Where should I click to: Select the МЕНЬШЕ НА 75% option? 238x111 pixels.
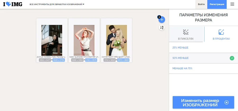182,68
